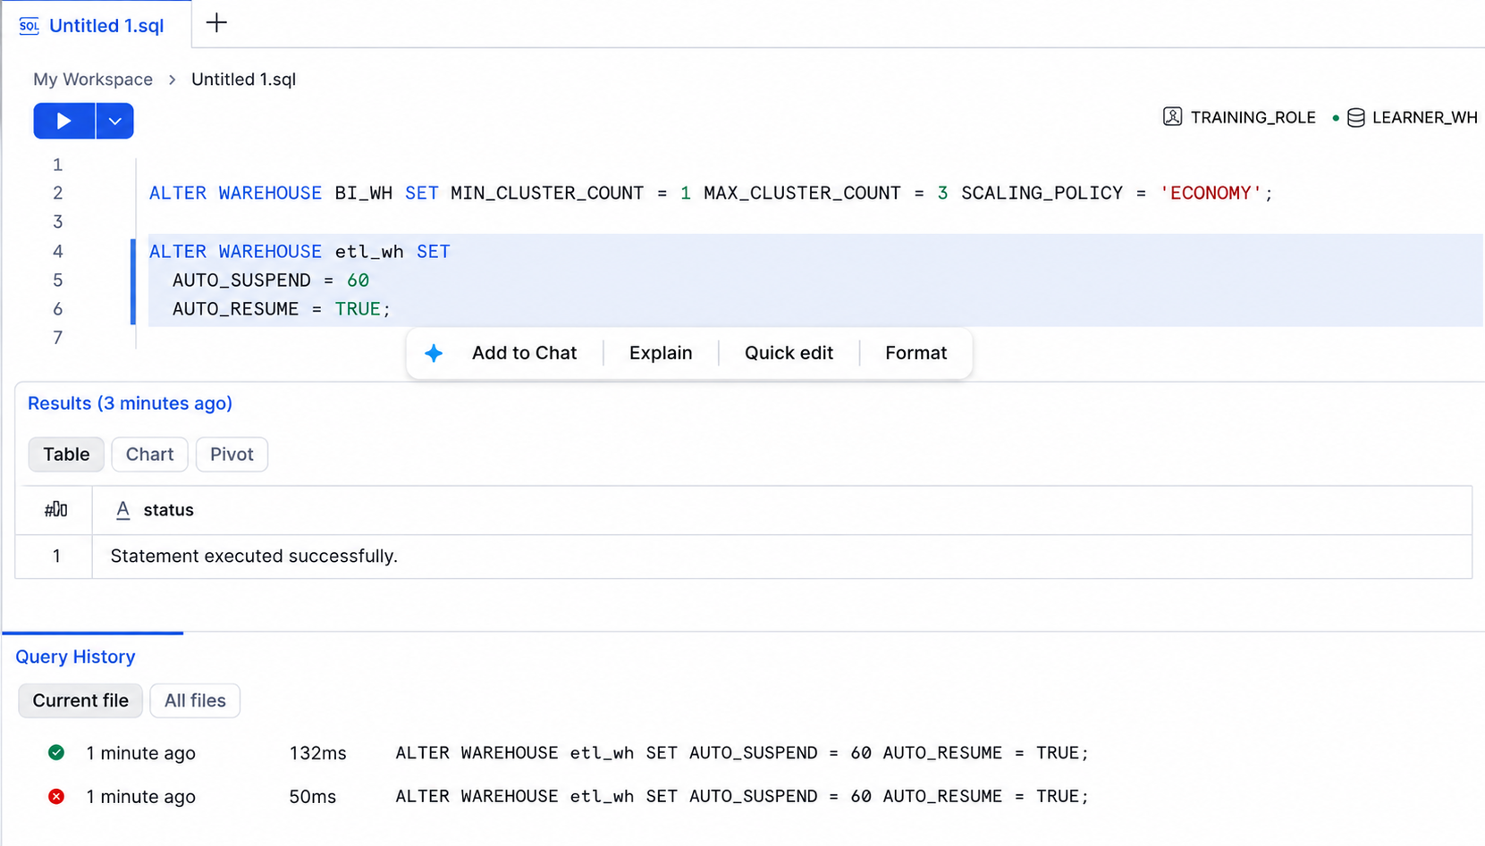1485x846 pixels.
Task: Click Untitled 1.sql breadcrumb name
Action: 243,80
